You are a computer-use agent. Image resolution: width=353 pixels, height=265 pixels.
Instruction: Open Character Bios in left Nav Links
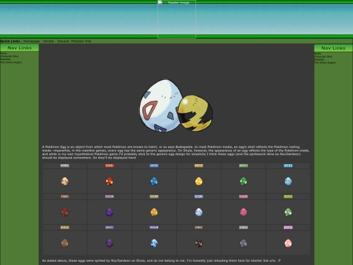9,56
